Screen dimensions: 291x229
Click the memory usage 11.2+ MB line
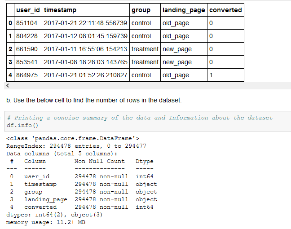pos(46,222)
